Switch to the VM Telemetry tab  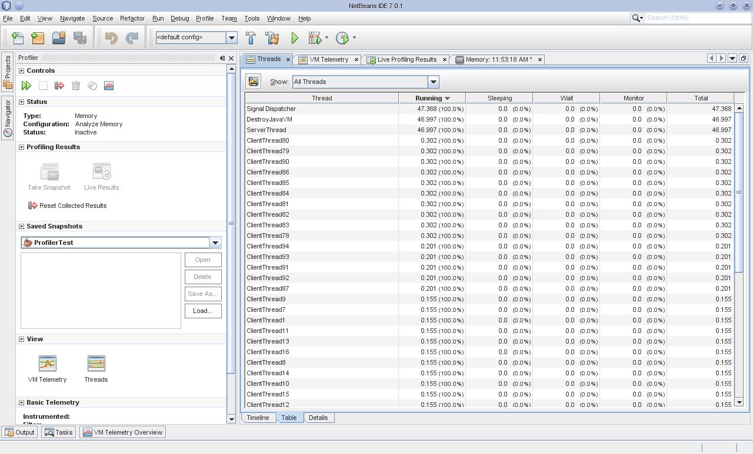point(329,59)
